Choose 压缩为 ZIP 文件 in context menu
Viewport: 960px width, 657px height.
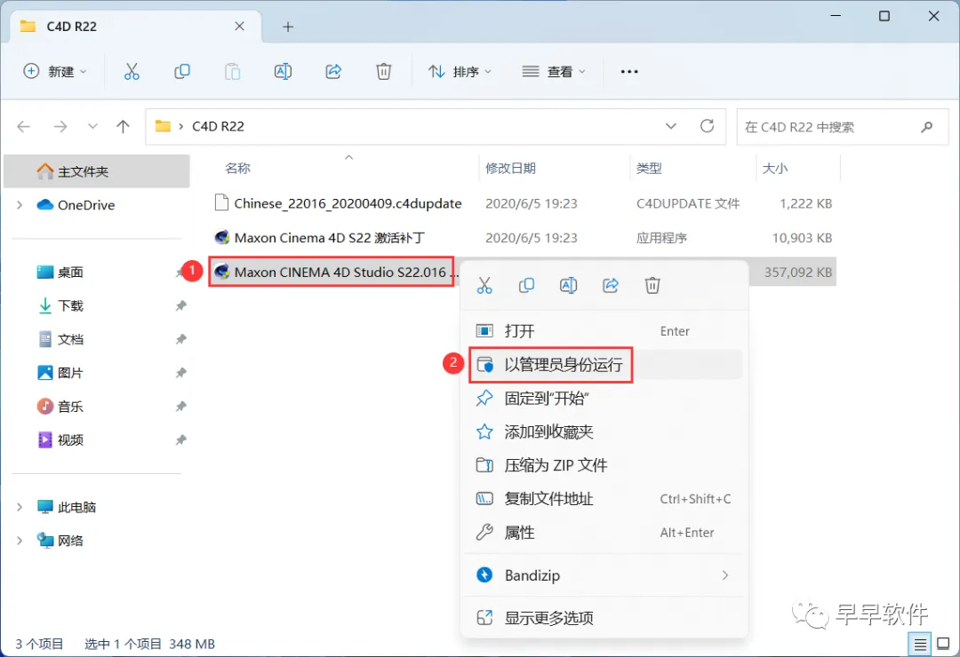click(604, 465)
